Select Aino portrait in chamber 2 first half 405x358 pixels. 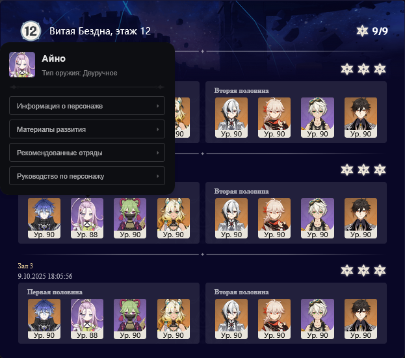click(x=87, y=218)
